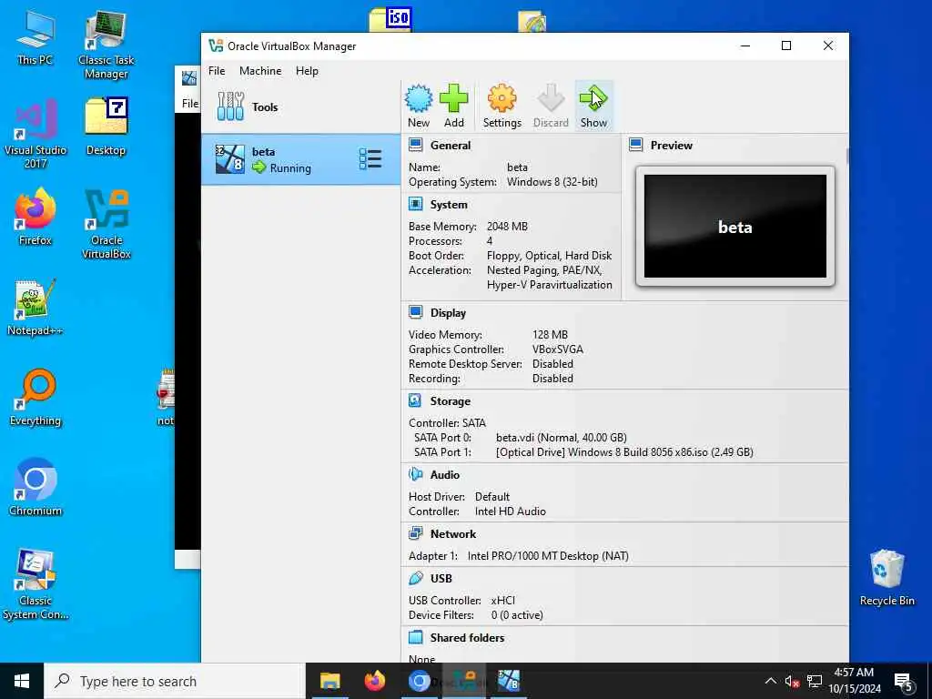
Task: Click the Preview section monitor icon
Action: [636, 145]
